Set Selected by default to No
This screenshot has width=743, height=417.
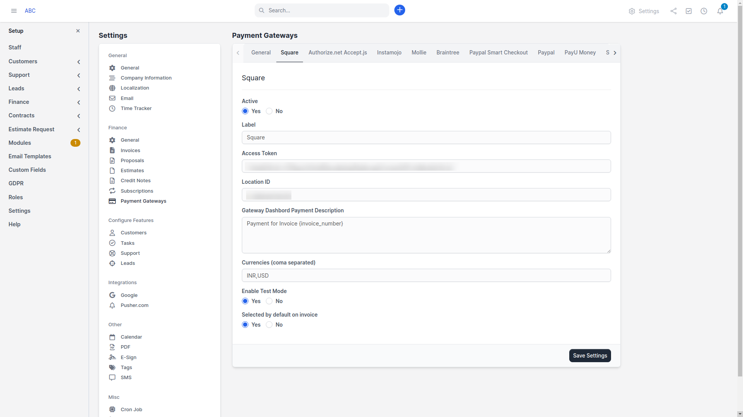tap(269, 325)
